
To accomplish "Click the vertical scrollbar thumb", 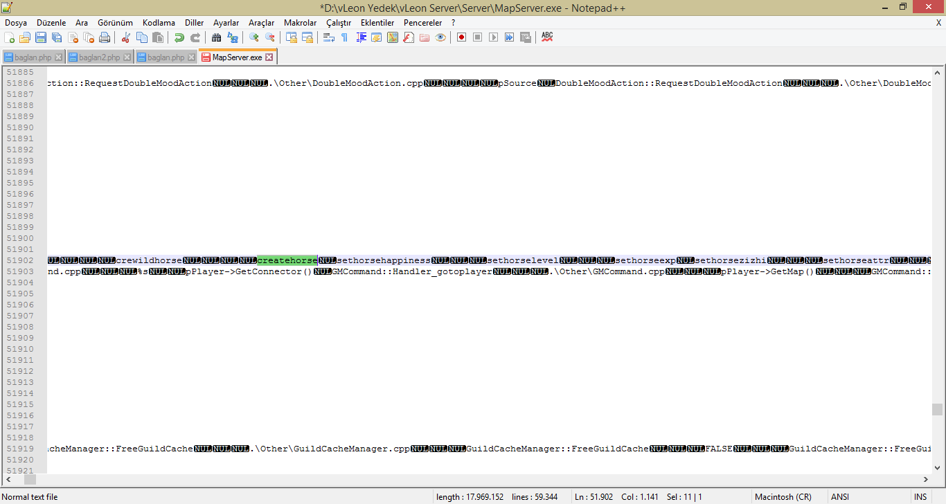I will 937,409.
